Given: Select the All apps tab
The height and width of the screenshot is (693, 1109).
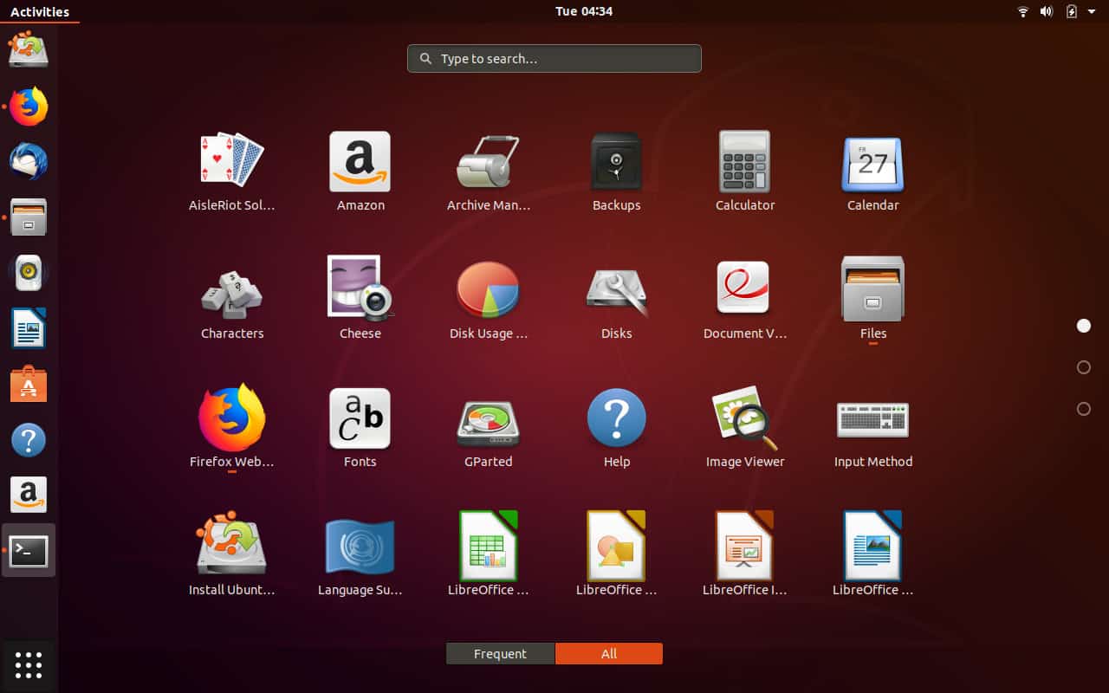Looking at the screenshot, I should click(x=609, y=653).
